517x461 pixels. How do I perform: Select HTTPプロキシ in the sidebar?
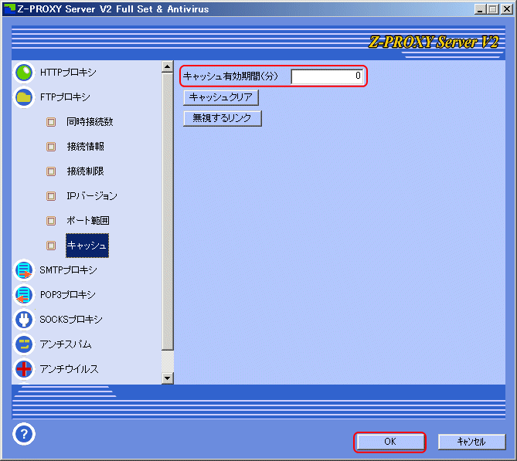click(68, 73)
